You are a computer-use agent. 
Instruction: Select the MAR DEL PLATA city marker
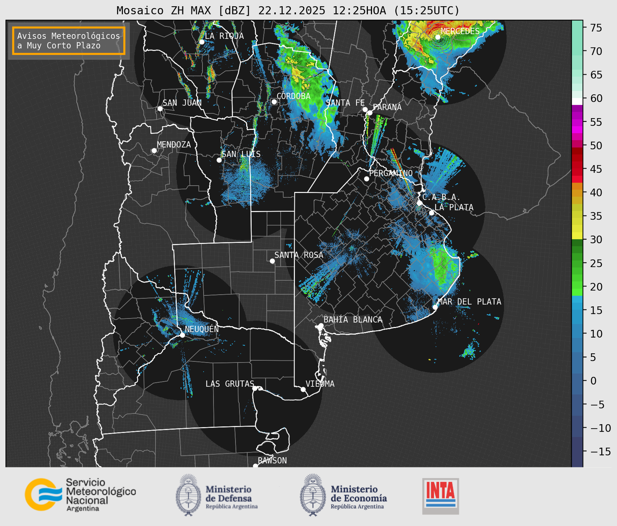coord(435,307)
